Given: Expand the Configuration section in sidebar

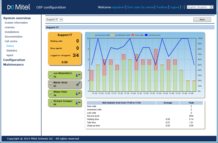Looking at the screenshot, I should click(x=14, y=60).
